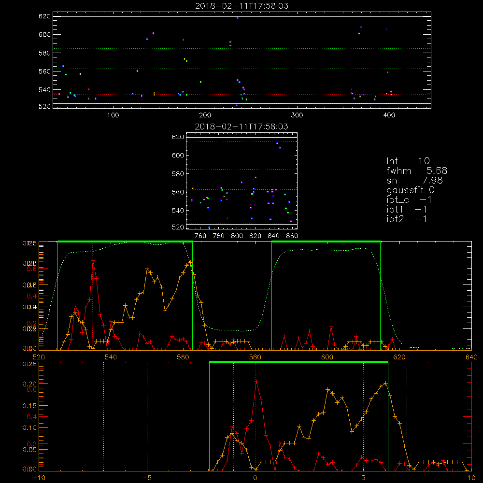Screen dimensions: 483x483
Task: Click x-axis label 820 on the small scatter plot
Action: [x=256, y=236]
